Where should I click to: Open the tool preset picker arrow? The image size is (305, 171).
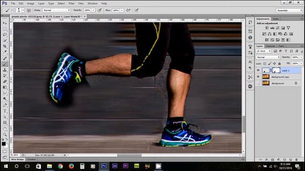(12, 10)
